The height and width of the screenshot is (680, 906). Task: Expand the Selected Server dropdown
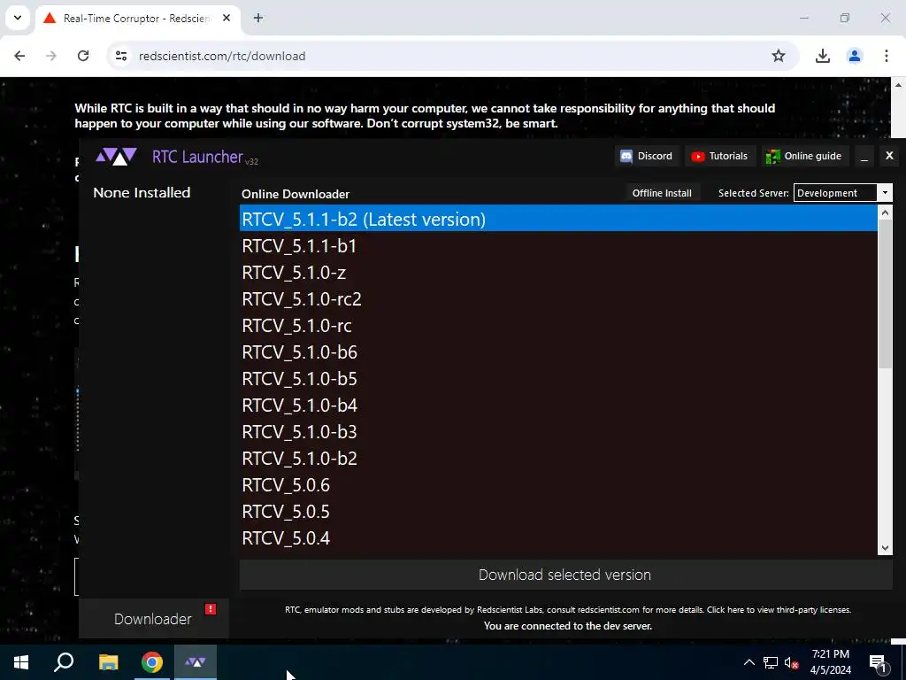884,193
